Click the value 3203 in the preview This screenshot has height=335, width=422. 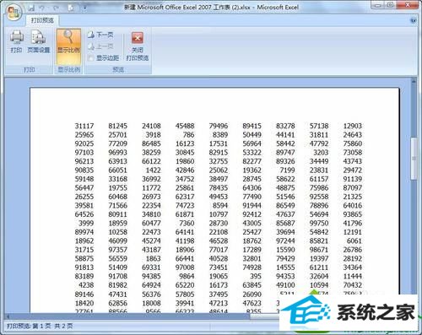pos(321,153)
